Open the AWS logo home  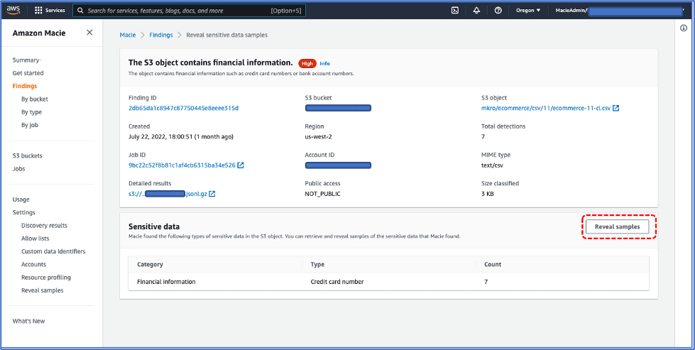click(x=13, y=10)
